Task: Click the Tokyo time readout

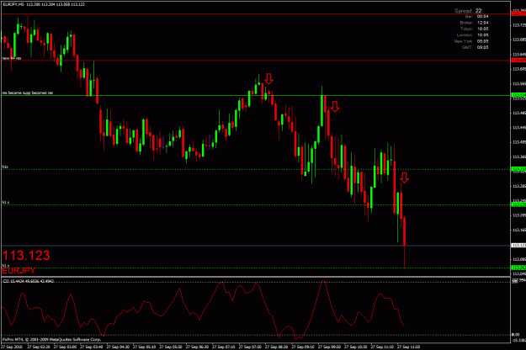Action: pos(475,29)
